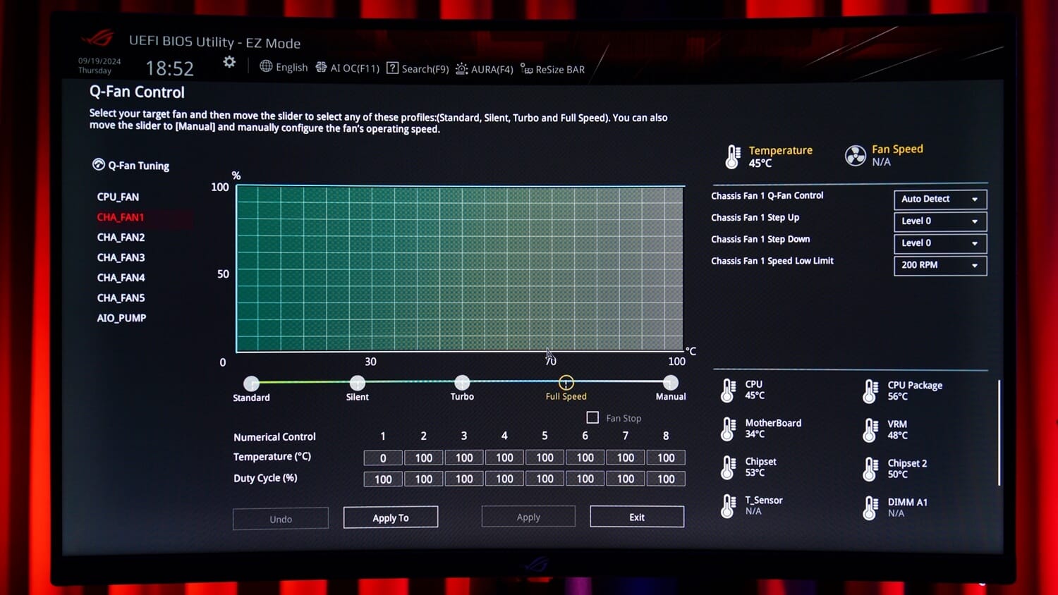
Task: Select the Turbo fan profile point
Action: click(462, 382)
